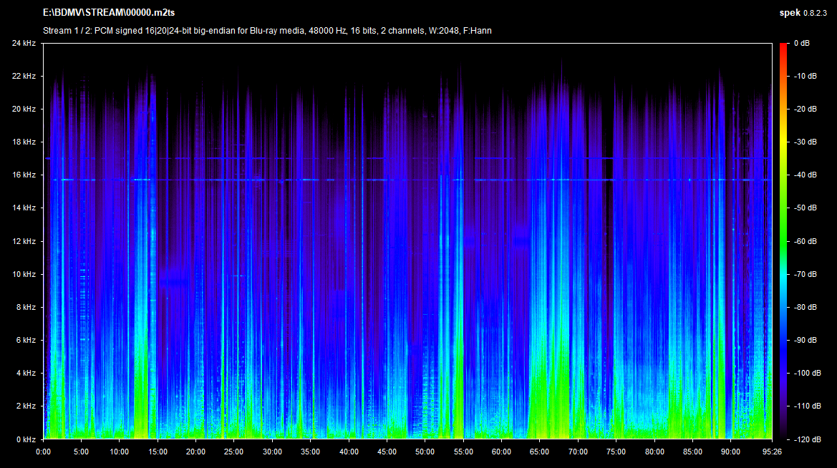Click the 16 kHz frequency axis label
The image size is (837, 468).
(24, 175)
